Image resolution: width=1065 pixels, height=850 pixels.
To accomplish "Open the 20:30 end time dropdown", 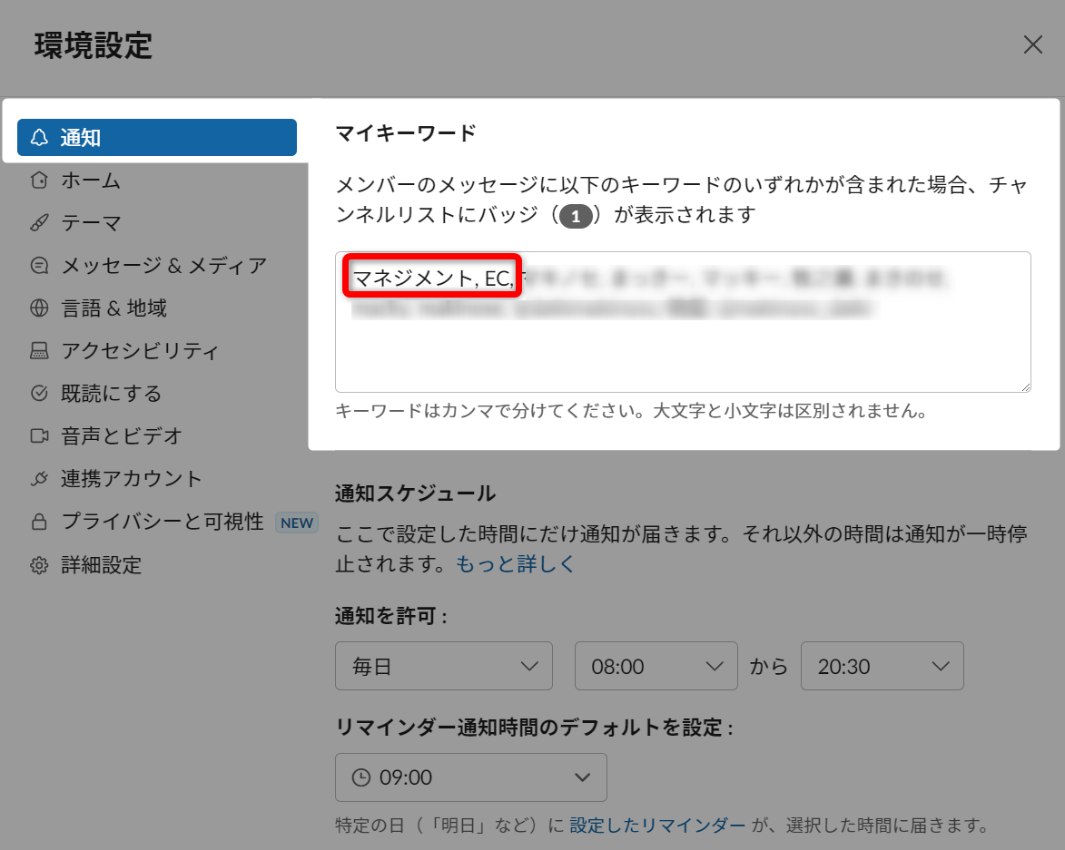I will point(882,667).
